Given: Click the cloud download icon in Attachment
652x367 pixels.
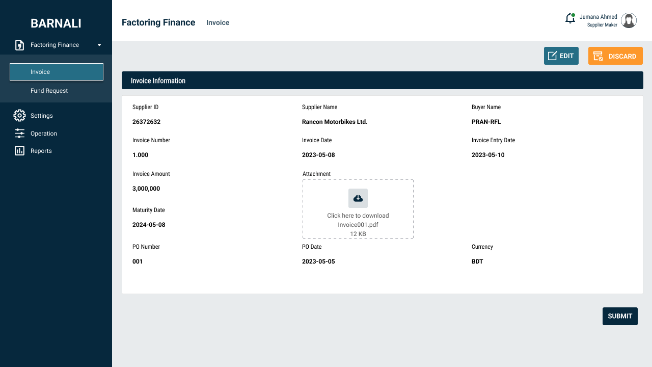Looking at the screenshot, I should coord(358,198).
